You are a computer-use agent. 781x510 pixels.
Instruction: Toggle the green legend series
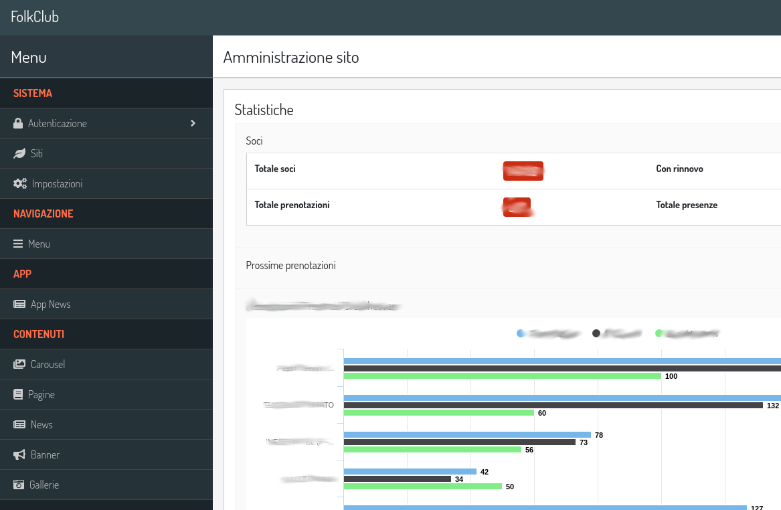[x=659, y=333]
